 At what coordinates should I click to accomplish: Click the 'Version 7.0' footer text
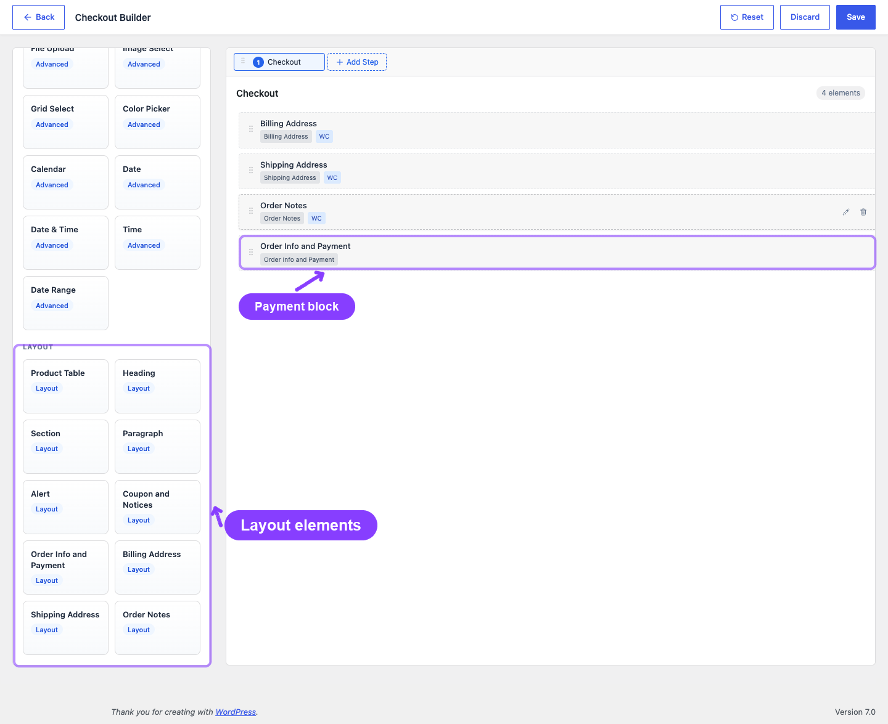855,712
